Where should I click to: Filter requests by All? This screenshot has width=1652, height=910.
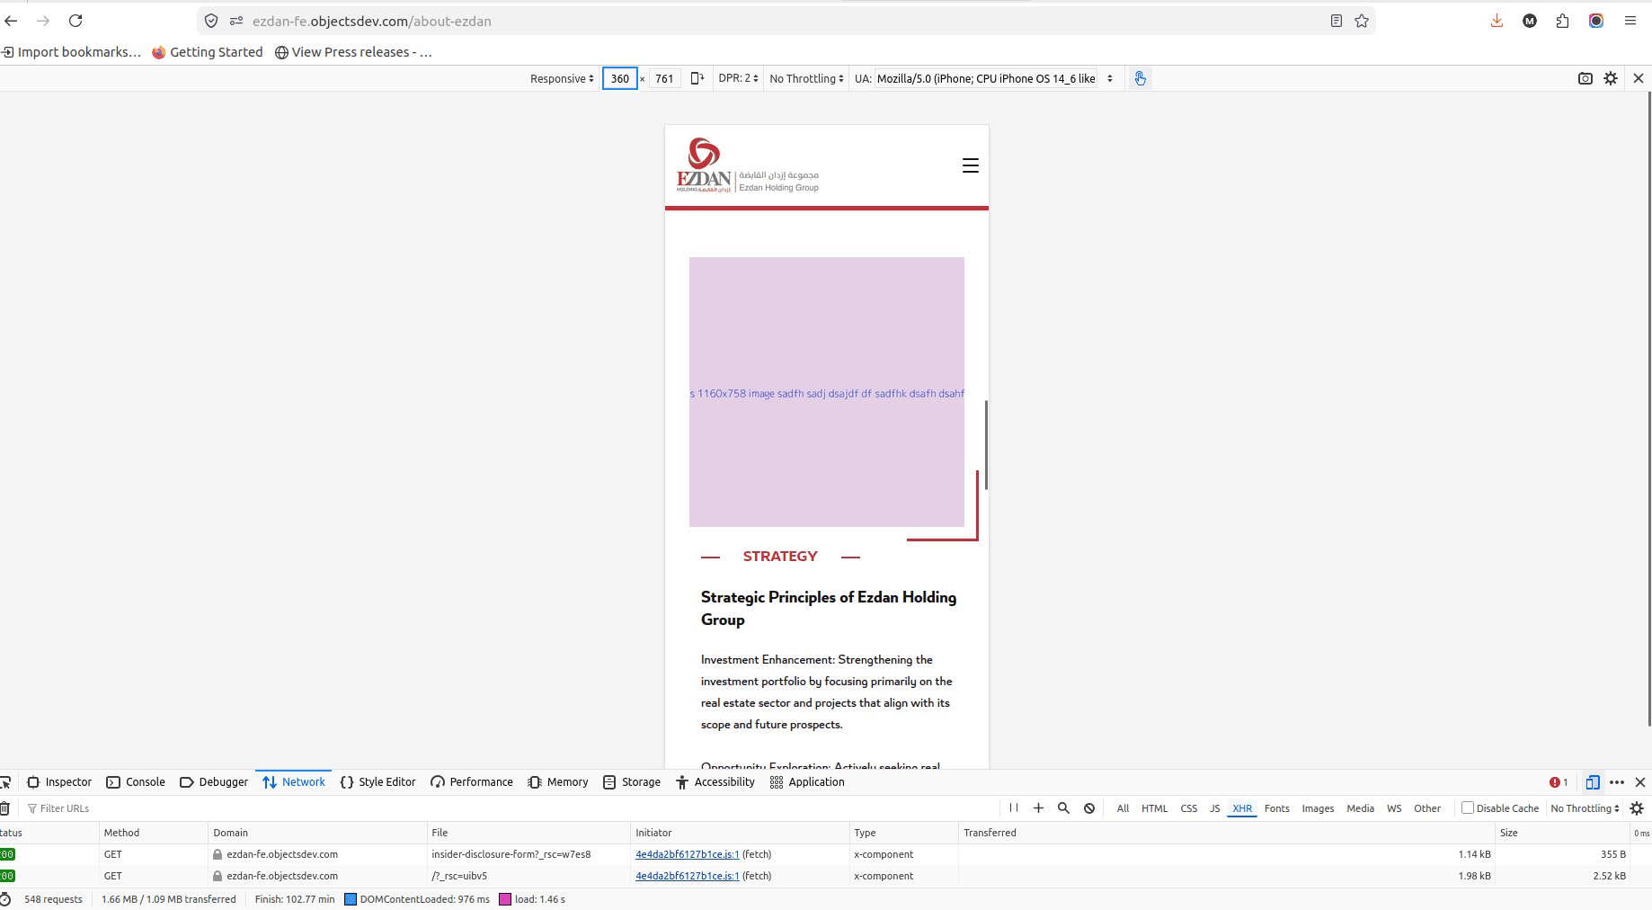1123,808
